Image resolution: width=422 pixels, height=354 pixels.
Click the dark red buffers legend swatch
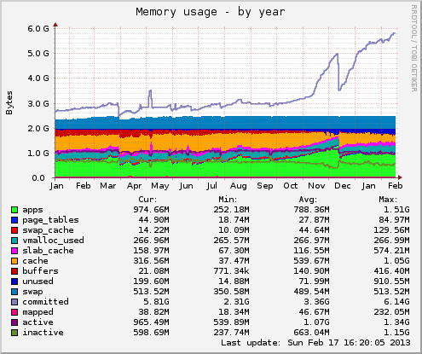coord(14,271)
